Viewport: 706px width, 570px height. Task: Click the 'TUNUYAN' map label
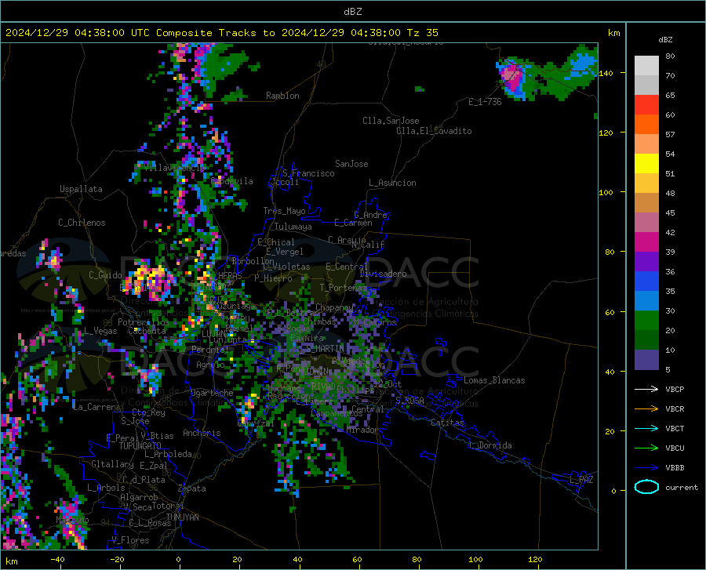(182, 517)
